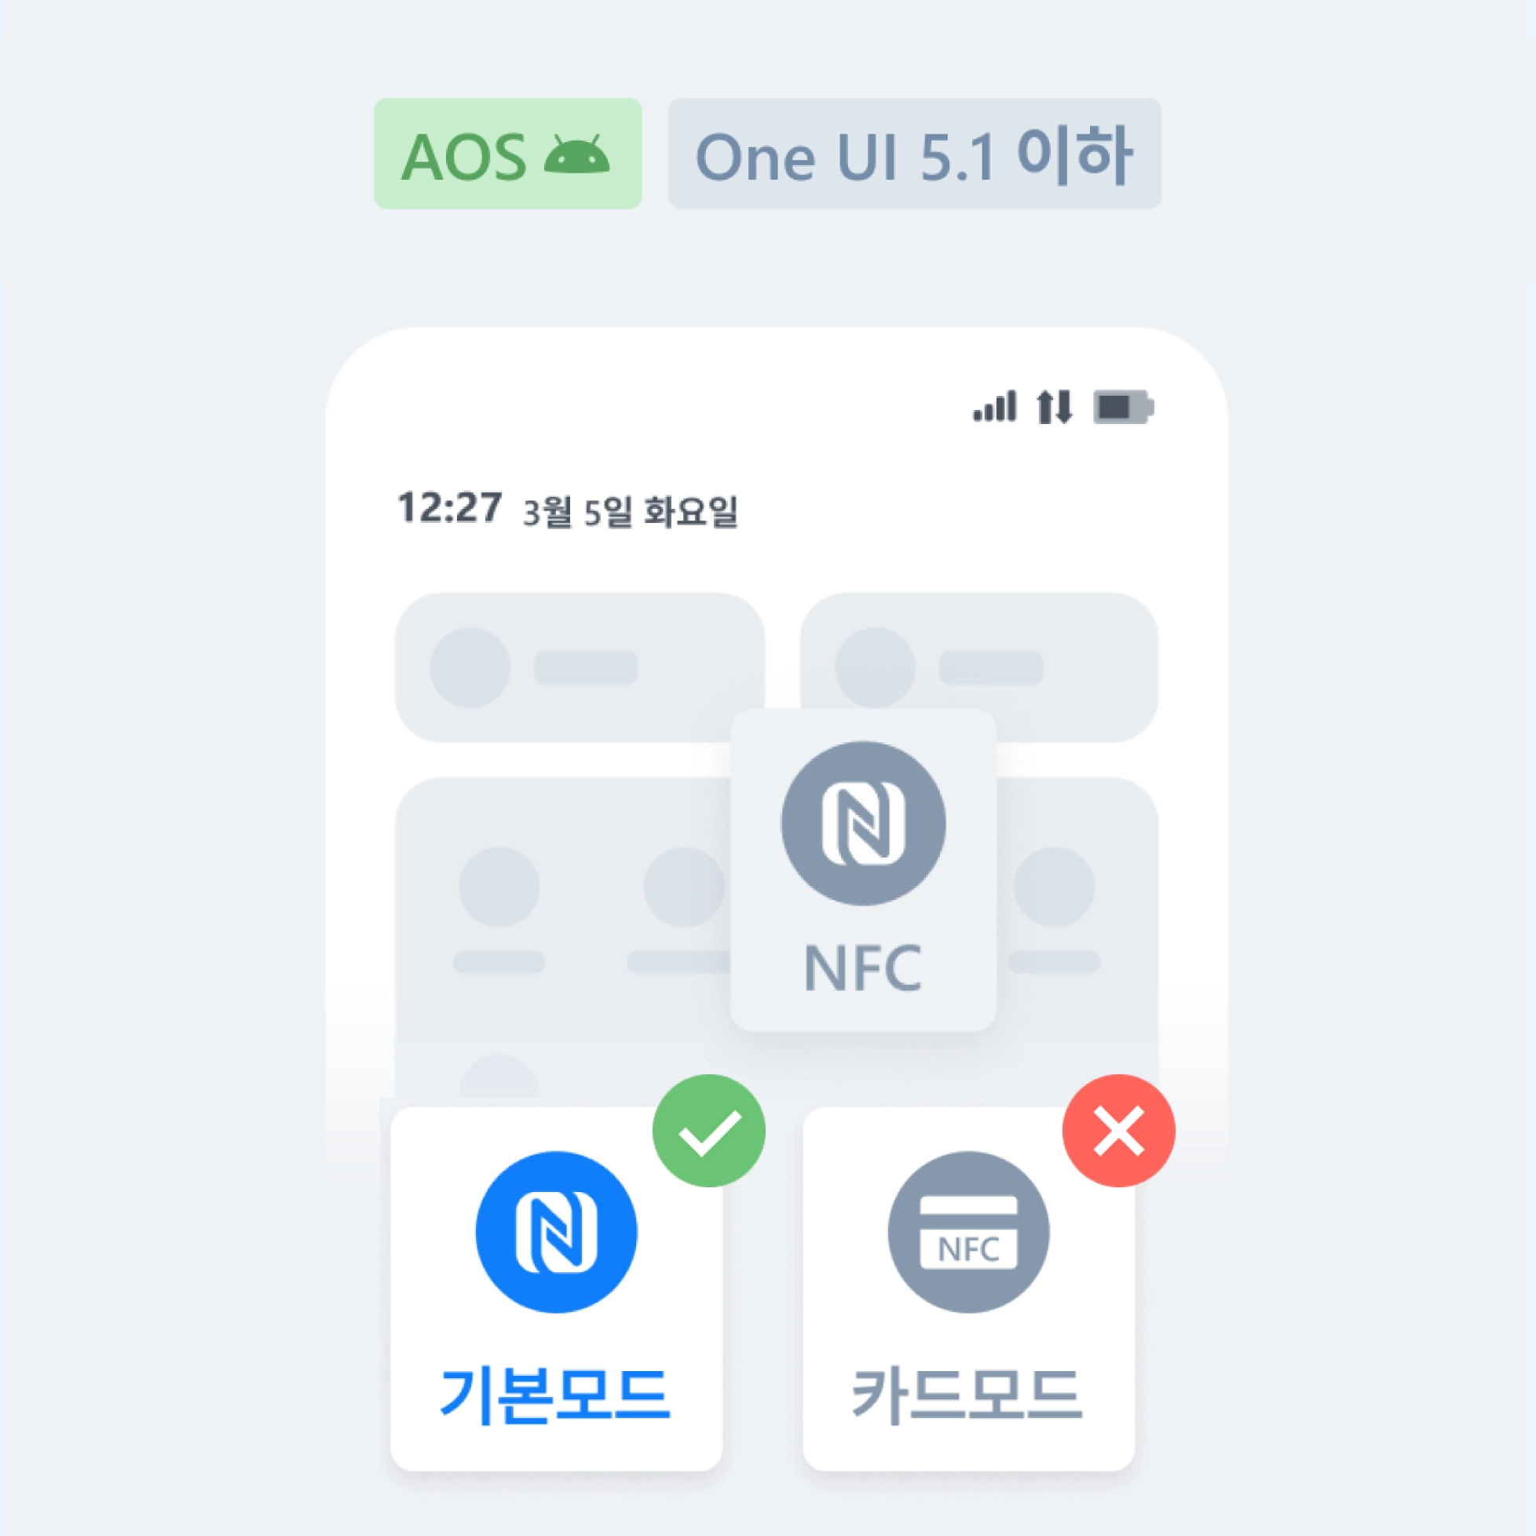This screenshot has height=1536, width=1536.
Task: Tap the top-left wide placeholder tile
Action: (580, 667)
